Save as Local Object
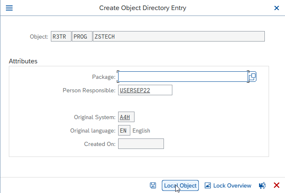 point(180,185)
